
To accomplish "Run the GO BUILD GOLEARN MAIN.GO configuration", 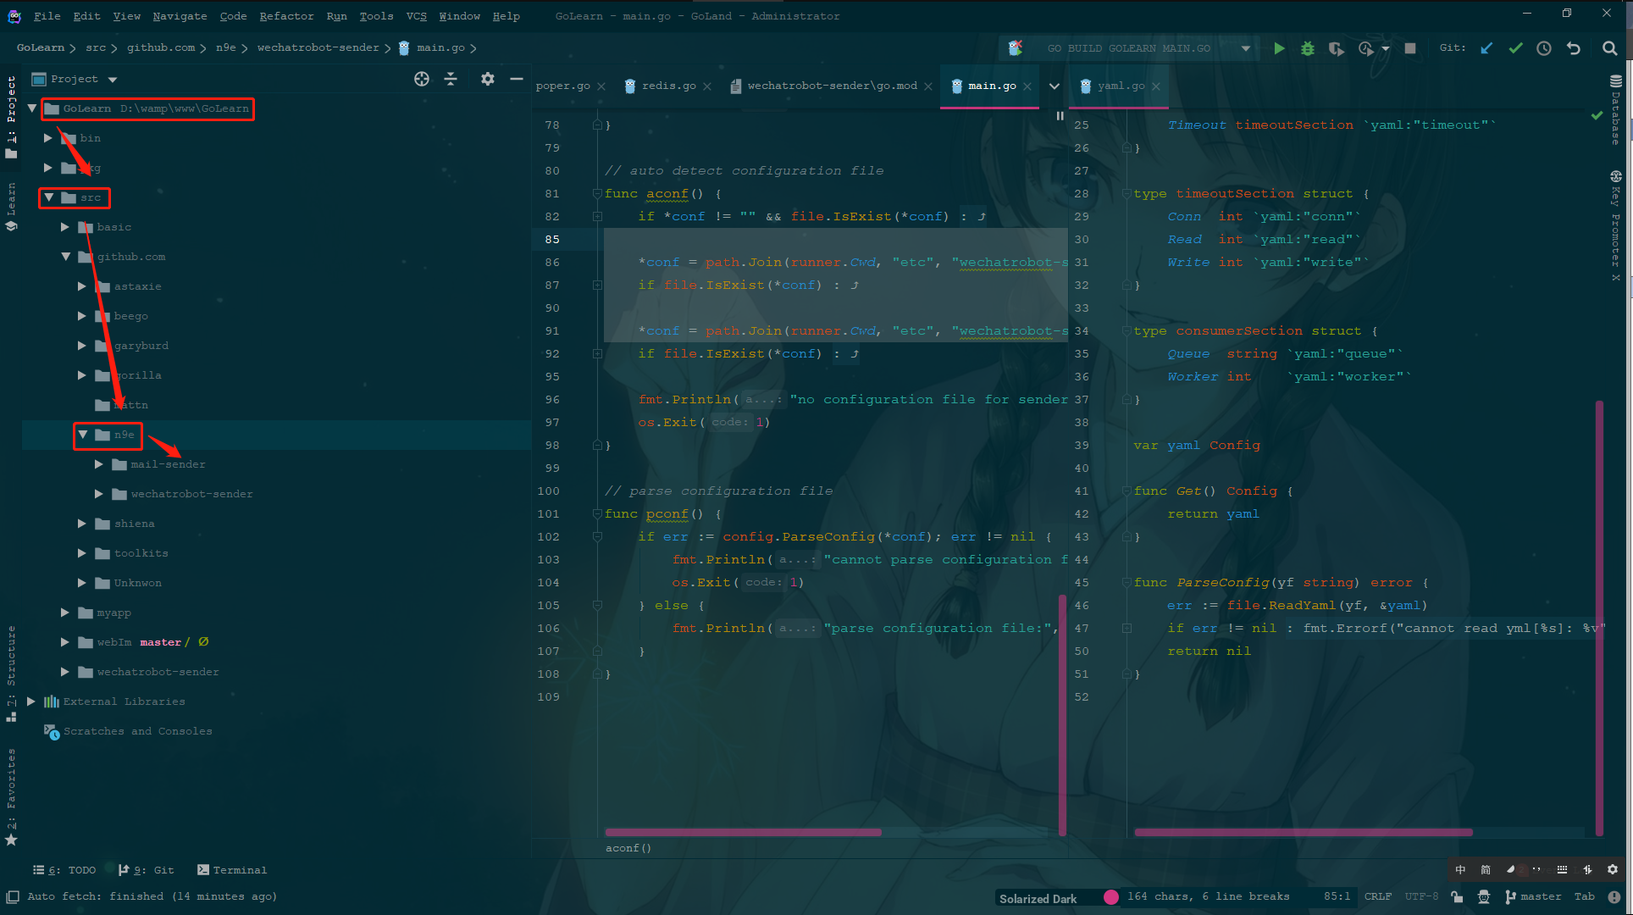I will pos(1279,48).
